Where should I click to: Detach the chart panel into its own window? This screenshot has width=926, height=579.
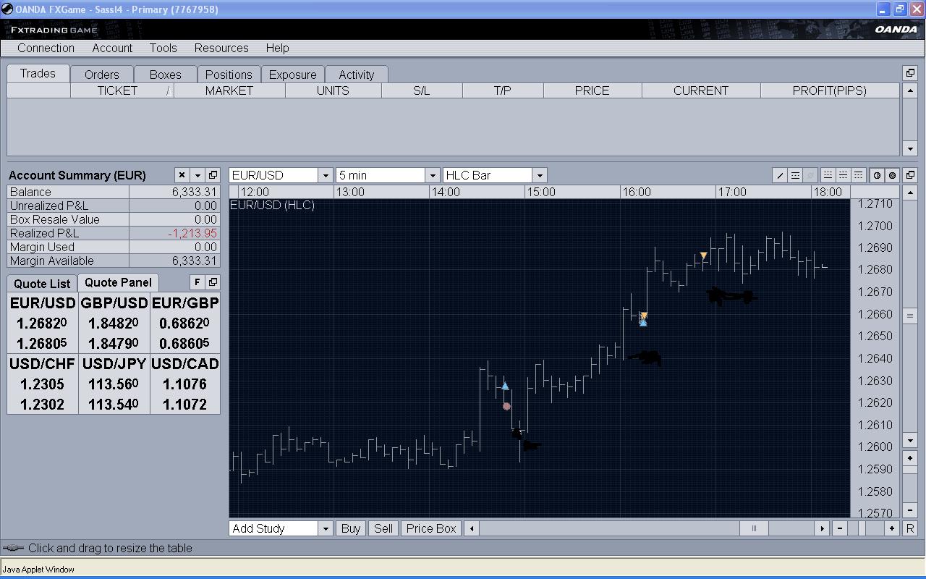click(910, 175)
